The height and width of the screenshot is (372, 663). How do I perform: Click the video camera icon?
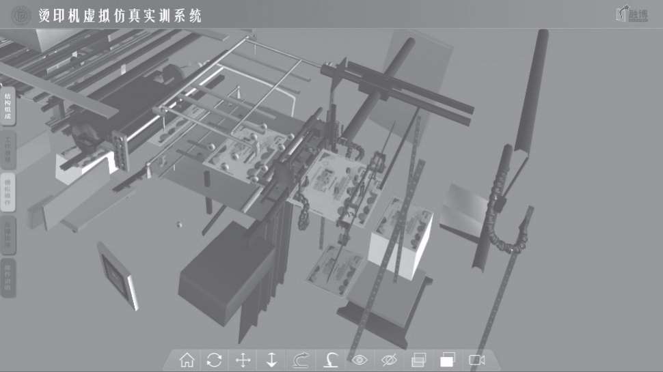coord(477,360)
